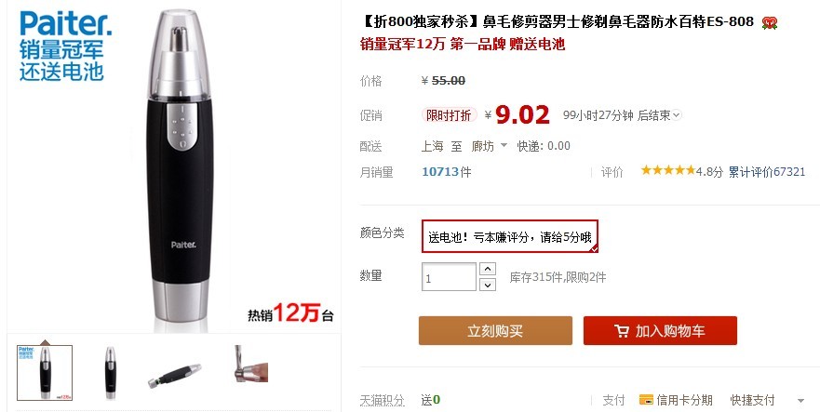This screenshot has height=412, width=820.
Task: Expand the payment options arrow after 快捷支付
Action: [800, 401]
